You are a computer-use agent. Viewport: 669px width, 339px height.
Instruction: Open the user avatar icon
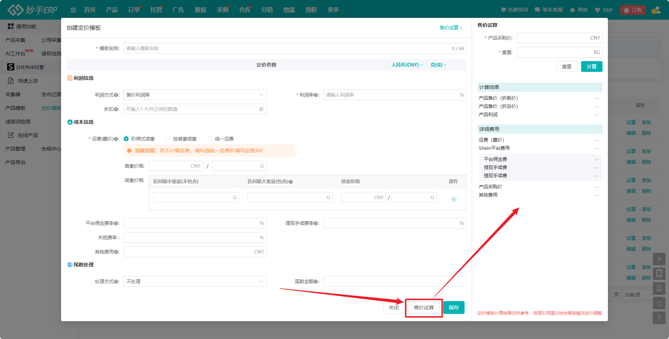pos(656,10)
